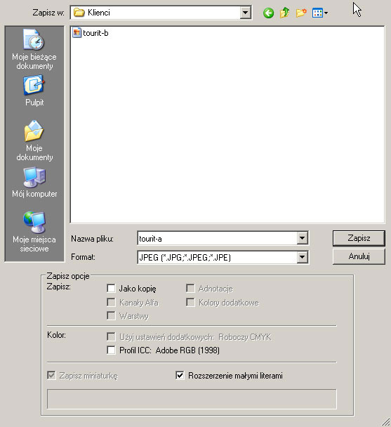Click the Anuluj button
The image size is (391, 427).
[359, 256]
